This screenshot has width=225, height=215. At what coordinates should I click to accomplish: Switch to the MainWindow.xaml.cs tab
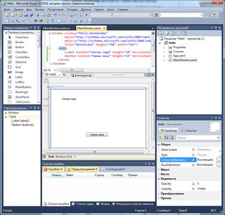[57, 28]
